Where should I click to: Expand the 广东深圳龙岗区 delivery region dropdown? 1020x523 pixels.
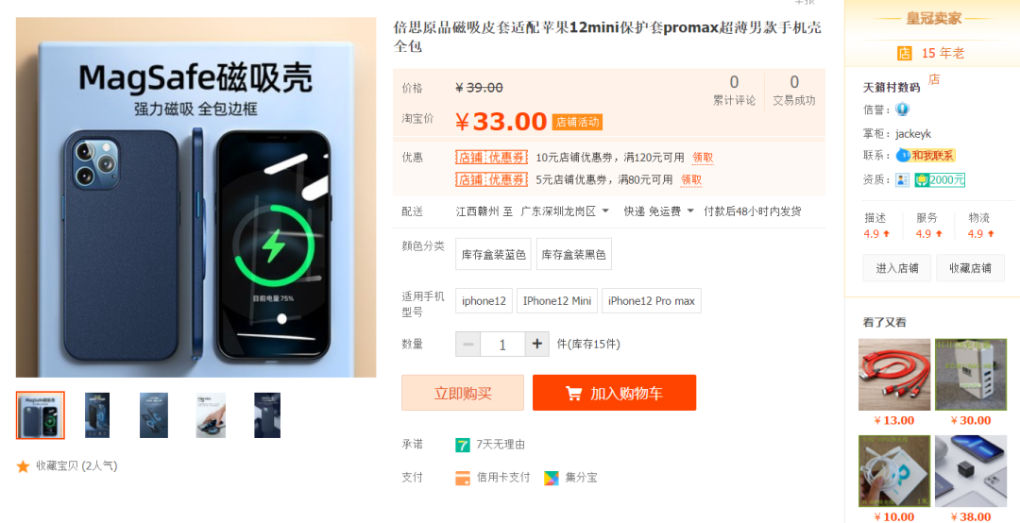point(565,211)
